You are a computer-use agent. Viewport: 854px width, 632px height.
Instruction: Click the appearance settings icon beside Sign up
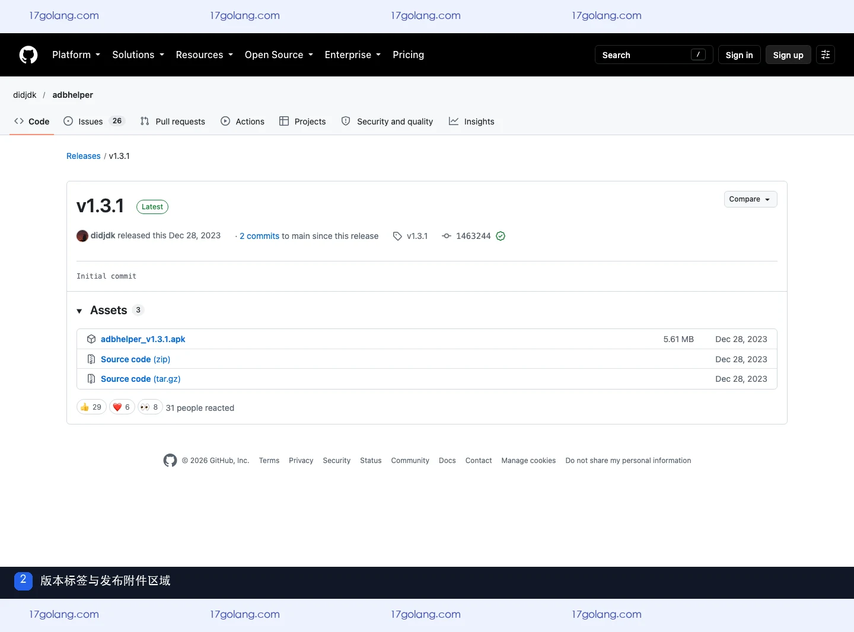click(826, 55)
